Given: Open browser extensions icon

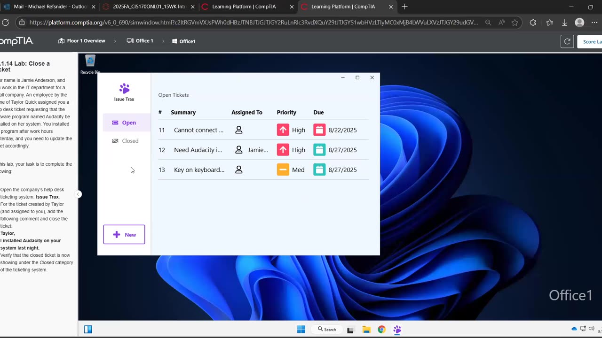Looking at the screenshot, I should (533, 23).
